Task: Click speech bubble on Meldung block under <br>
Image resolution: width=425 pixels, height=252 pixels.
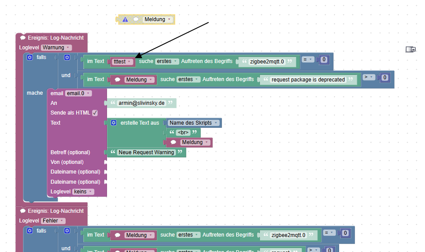Action: coord(174,142)
